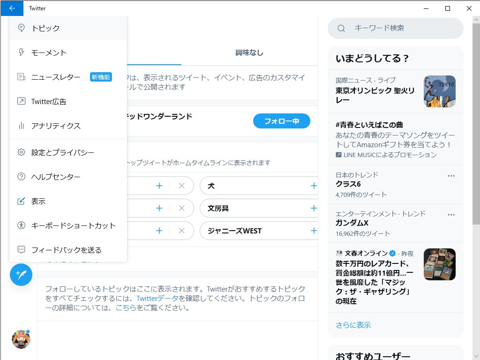Add the 犬 topic with its plus button

coord(313,186)
